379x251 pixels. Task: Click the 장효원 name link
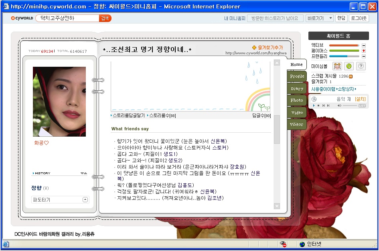click(x=237, y=167)
